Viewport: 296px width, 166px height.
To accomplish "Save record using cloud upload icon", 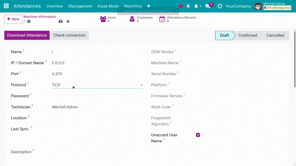I will click(61, 22).
